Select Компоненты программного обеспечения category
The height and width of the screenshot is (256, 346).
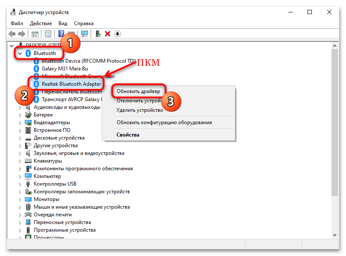(x=83, y=169)
